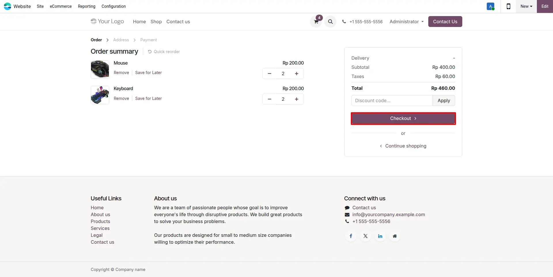Click the Mouse product thumbnail
553x277 pixels.
pos(100,69)
